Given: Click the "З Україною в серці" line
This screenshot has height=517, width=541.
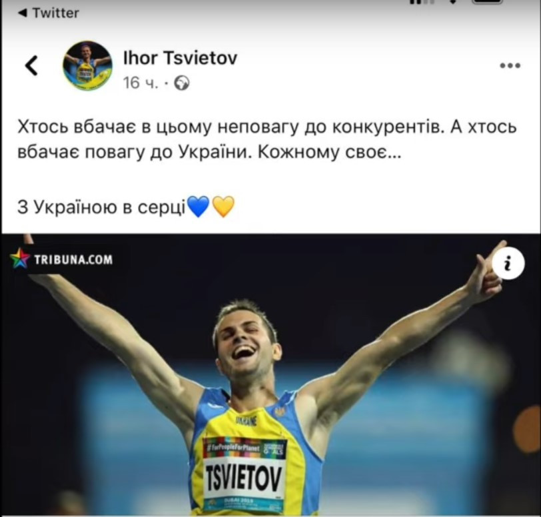Looking at the screenshot, I should [x=102, y=207].
